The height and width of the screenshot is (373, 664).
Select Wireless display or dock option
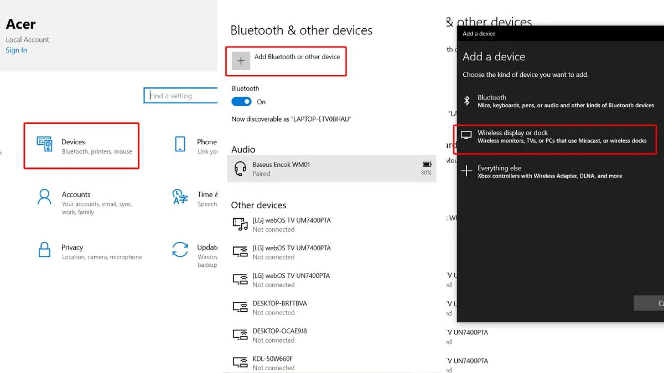555,136
